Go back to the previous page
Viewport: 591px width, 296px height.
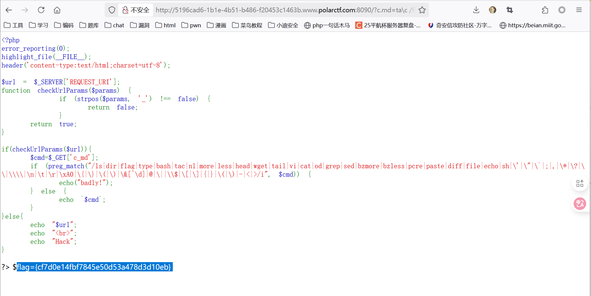pyautogui.click(x=9, y=10)
